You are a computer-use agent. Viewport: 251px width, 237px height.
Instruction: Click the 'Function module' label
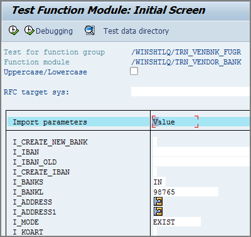[x=37, y=62]
